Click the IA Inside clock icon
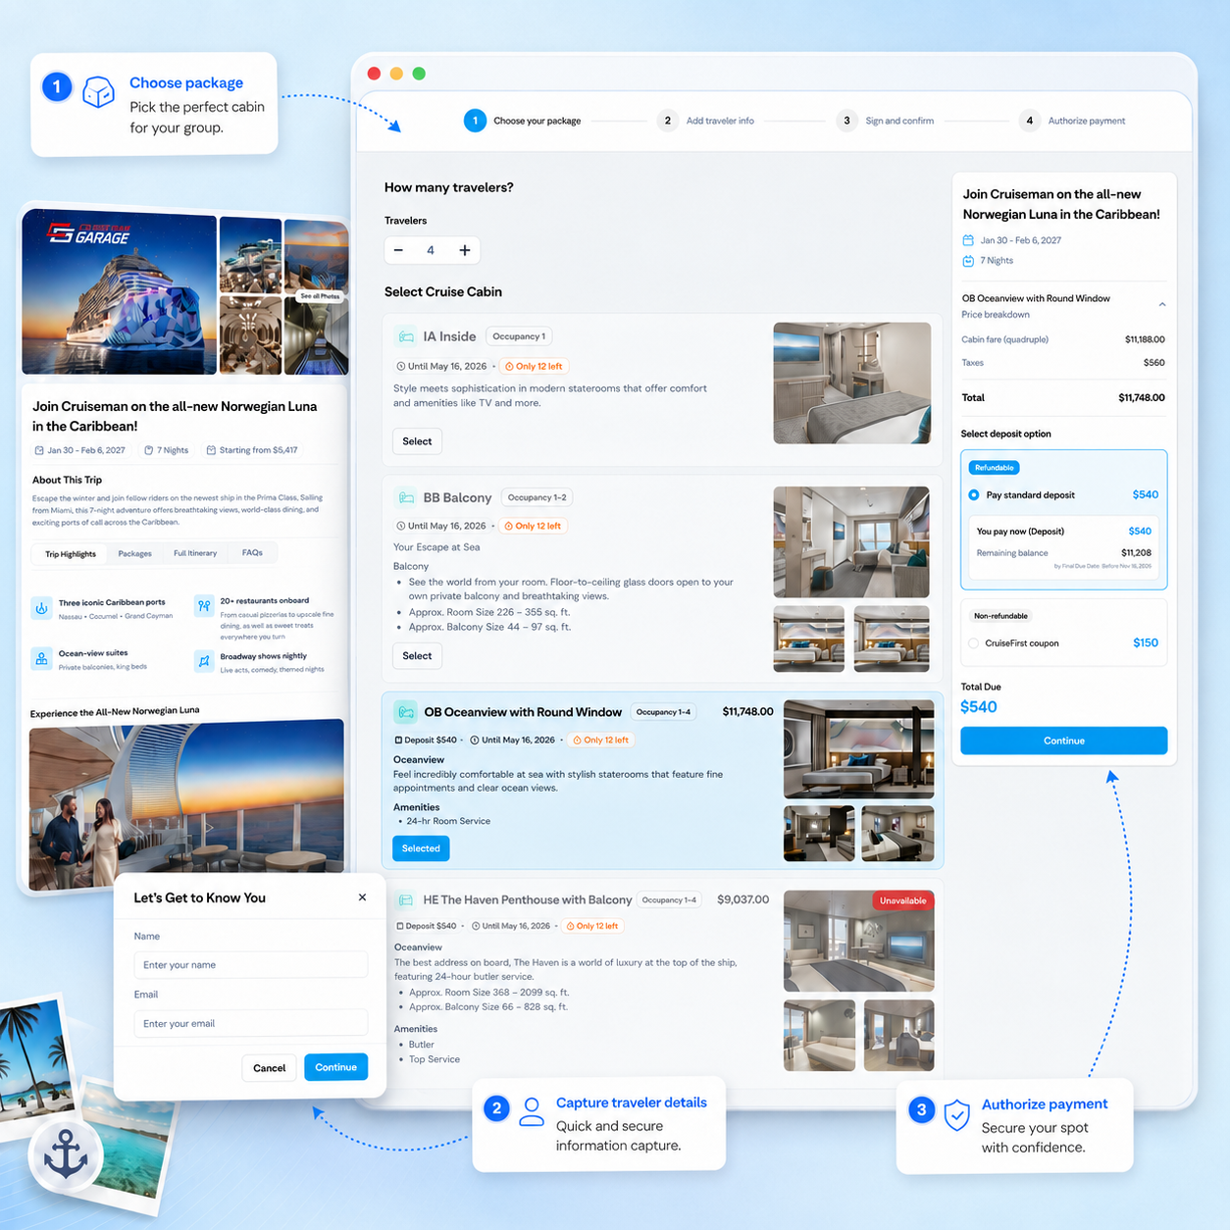The height and width of the screenshot is (1230, 1230). 400,367
